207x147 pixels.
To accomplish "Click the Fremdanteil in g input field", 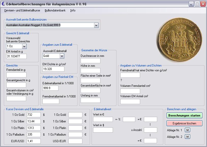I will pos(16,75).
